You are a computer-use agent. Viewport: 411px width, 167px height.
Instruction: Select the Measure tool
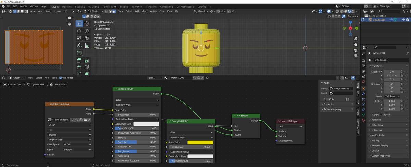(87, 45)
